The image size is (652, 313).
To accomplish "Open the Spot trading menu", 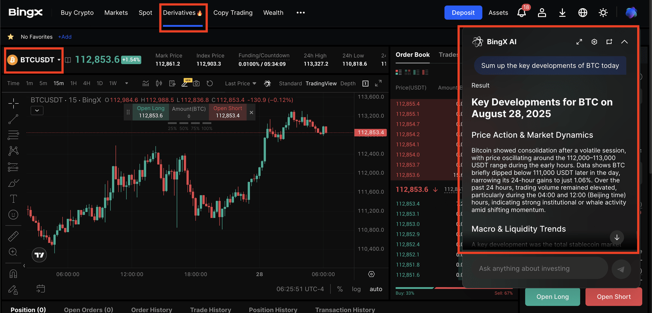I will [x=145, y=13].
